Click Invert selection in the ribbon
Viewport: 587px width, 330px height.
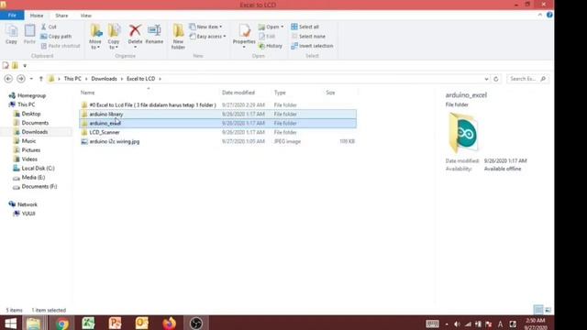pos(312,46)
